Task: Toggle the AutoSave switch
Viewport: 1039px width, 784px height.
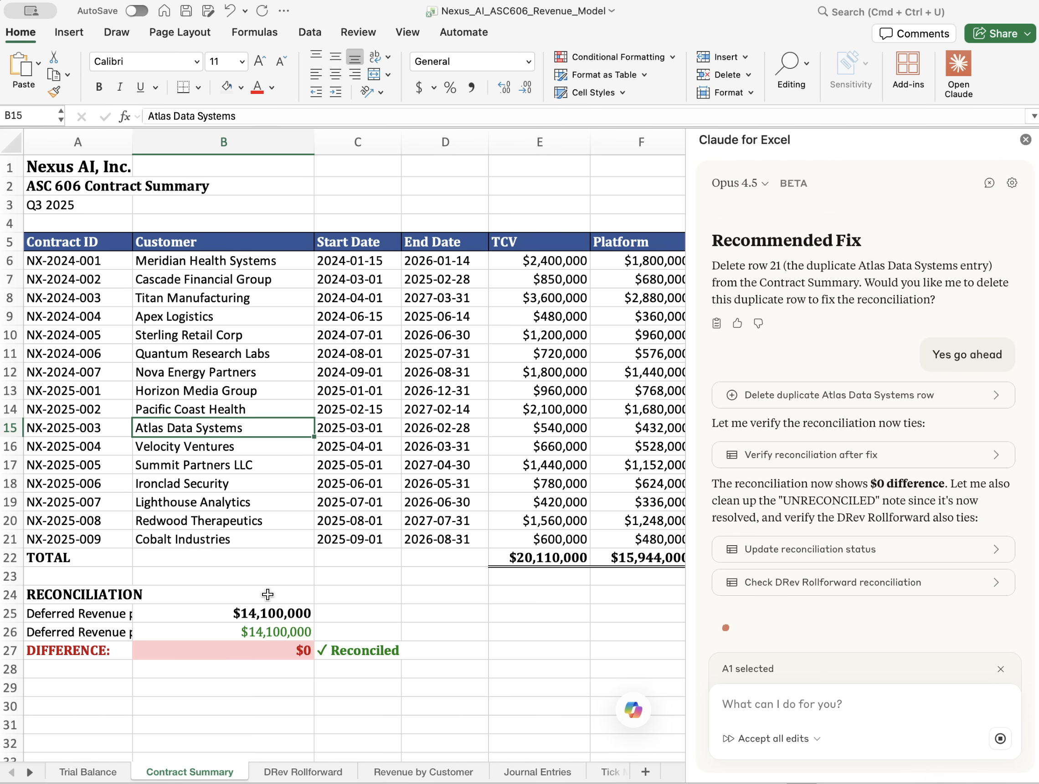Action: [137, 10]
